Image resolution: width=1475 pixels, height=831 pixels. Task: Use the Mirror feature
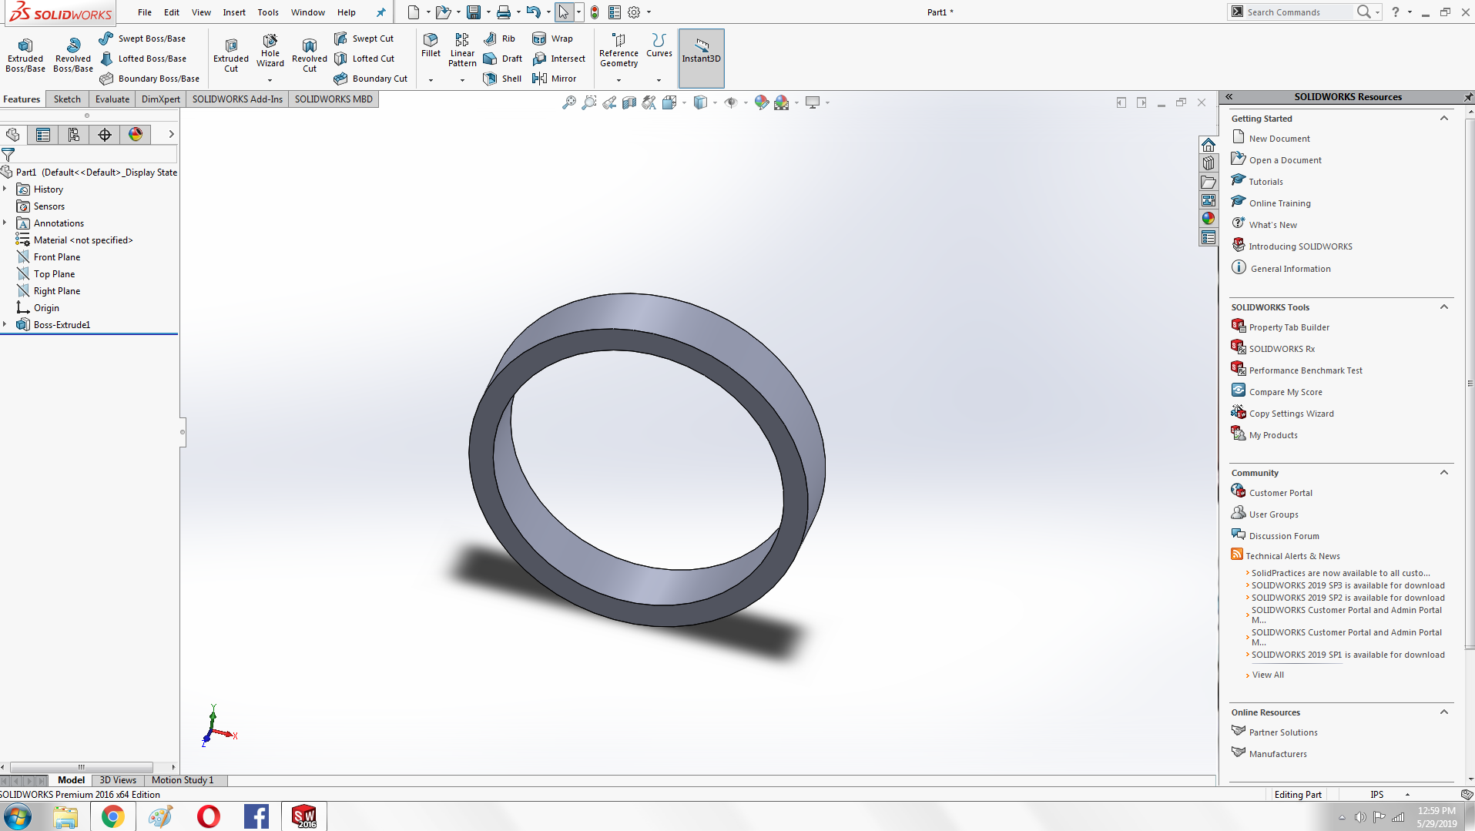554,79
